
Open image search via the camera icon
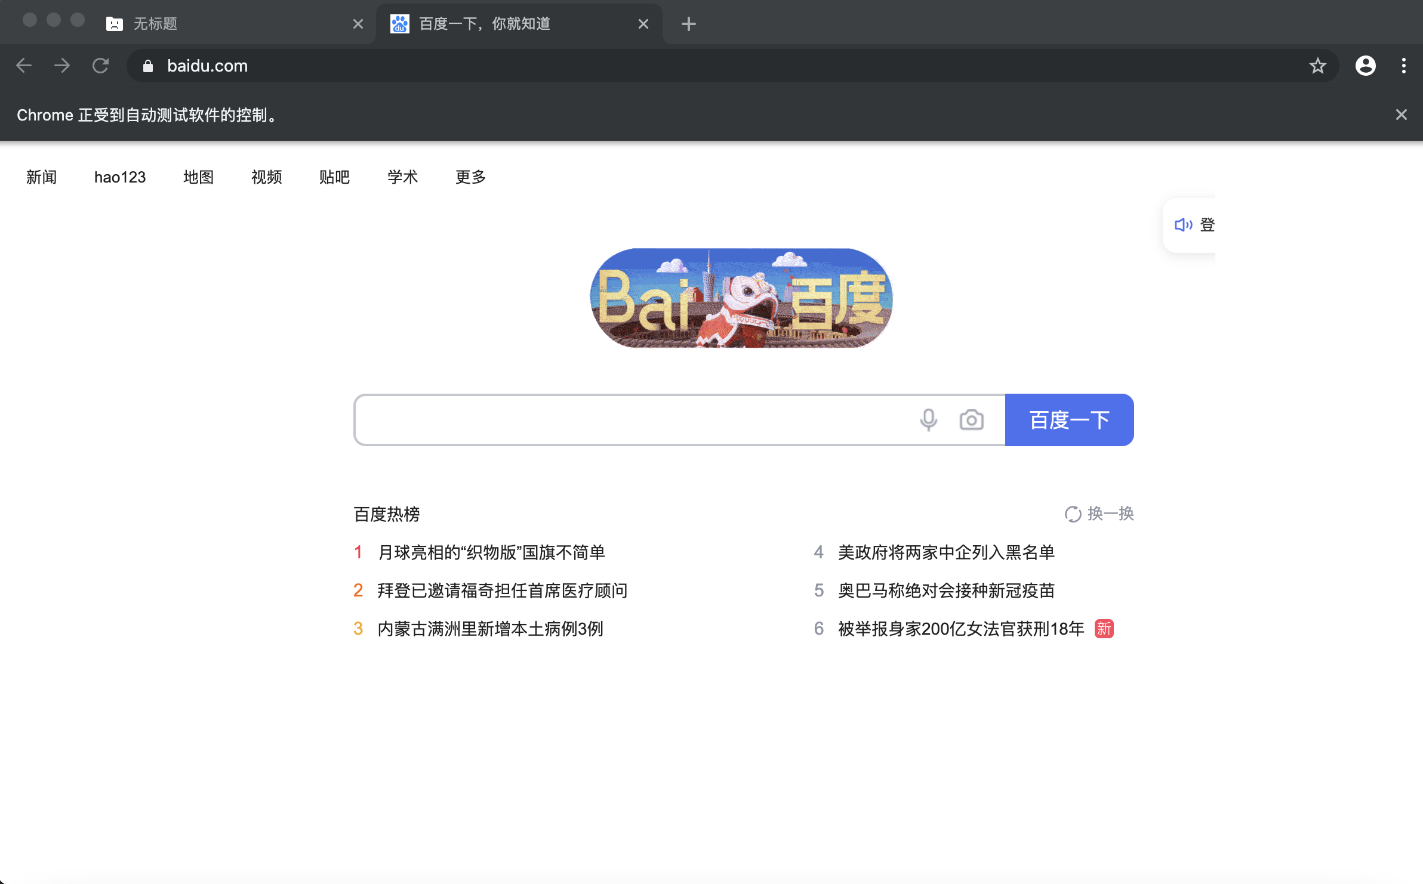click(972, 419)
